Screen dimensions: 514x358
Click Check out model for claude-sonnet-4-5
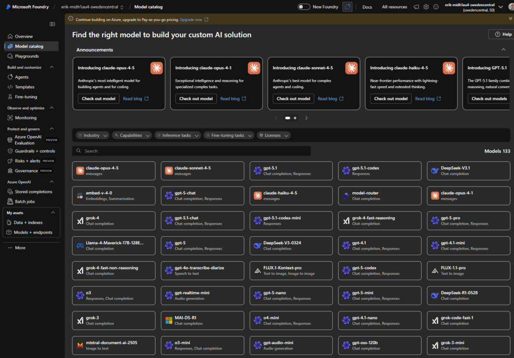coord(294,98)
